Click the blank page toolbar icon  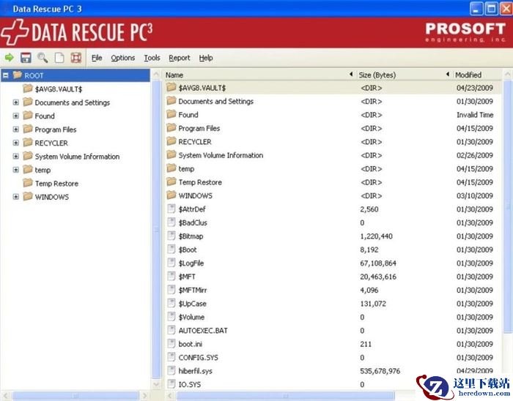[x=59, y=58]
